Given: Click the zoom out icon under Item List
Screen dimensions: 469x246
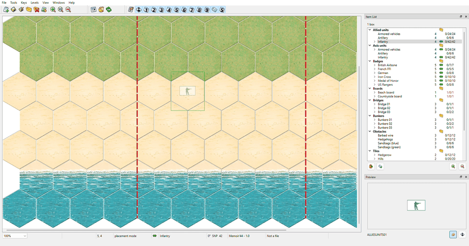Looking at the screenshot, I should tap(462, 167).
